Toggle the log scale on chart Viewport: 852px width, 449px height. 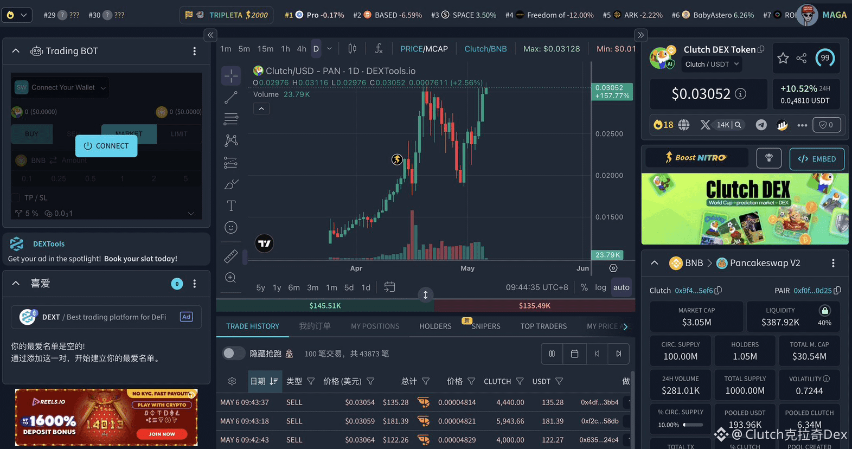(x=600, y=287)
